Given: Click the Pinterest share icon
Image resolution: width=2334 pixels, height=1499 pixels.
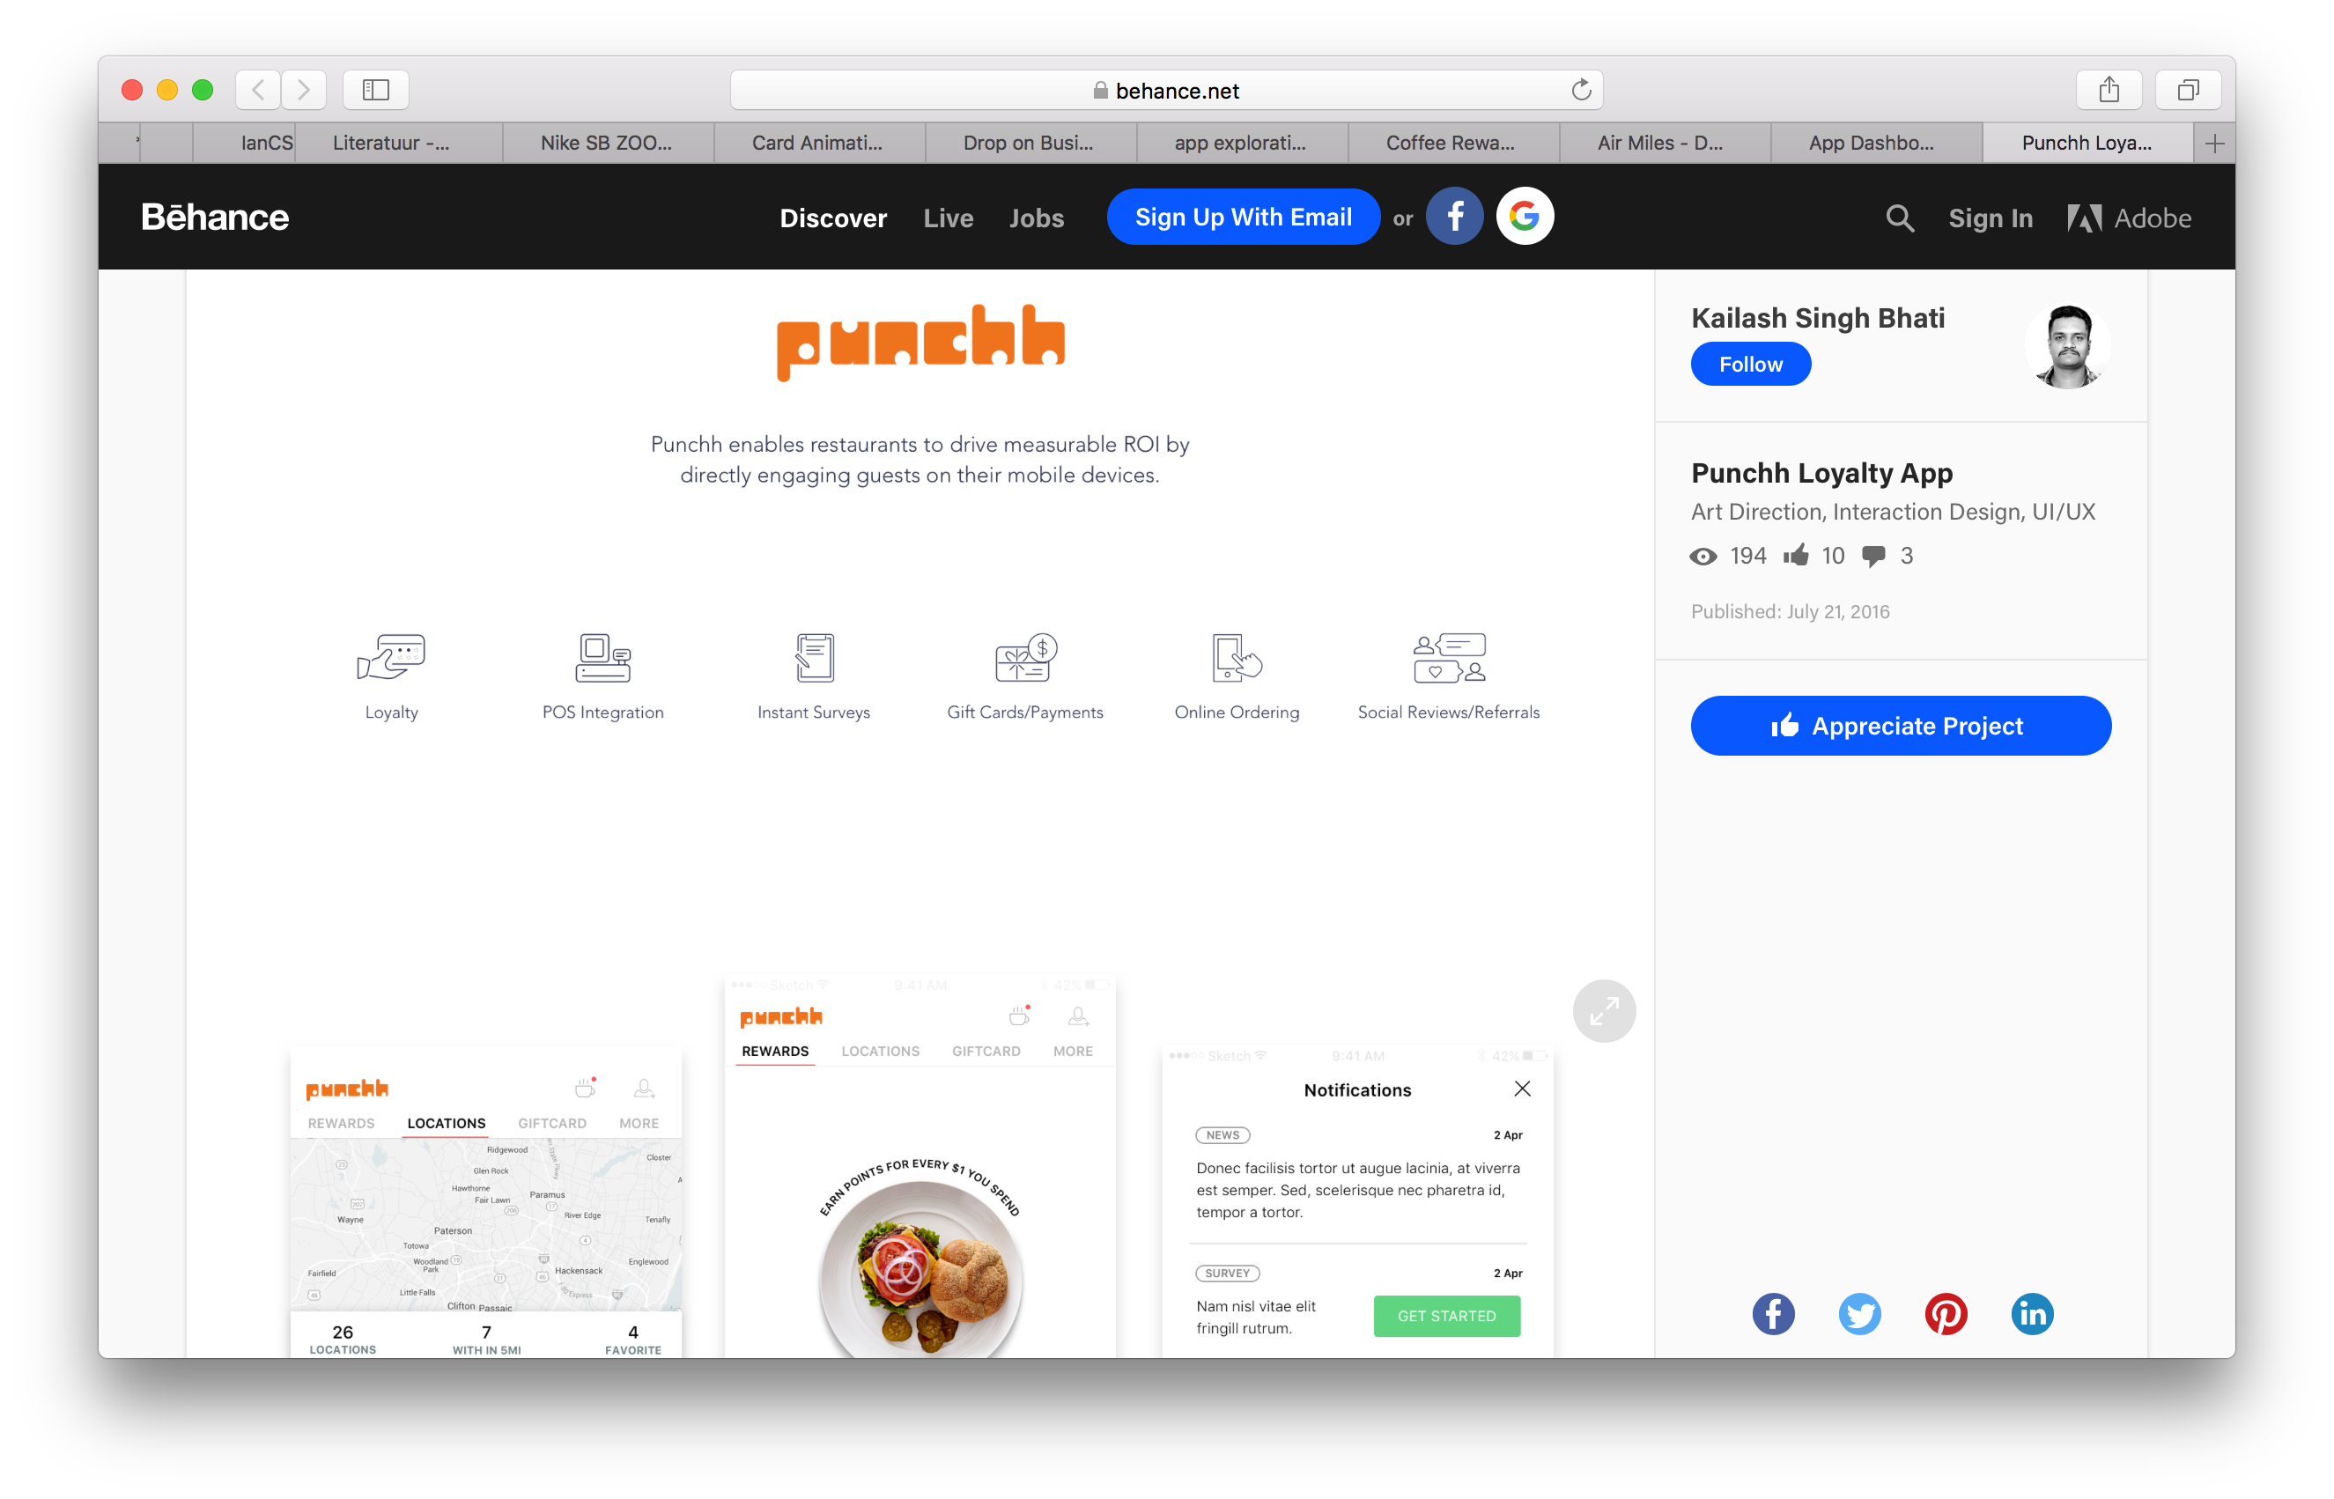Looking at the screenshot, I should (x=1945, y=1311).
